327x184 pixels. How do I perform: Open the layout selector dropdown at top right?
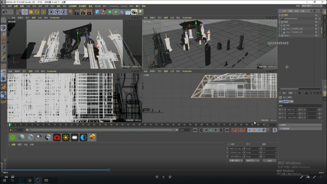(312, 6)
